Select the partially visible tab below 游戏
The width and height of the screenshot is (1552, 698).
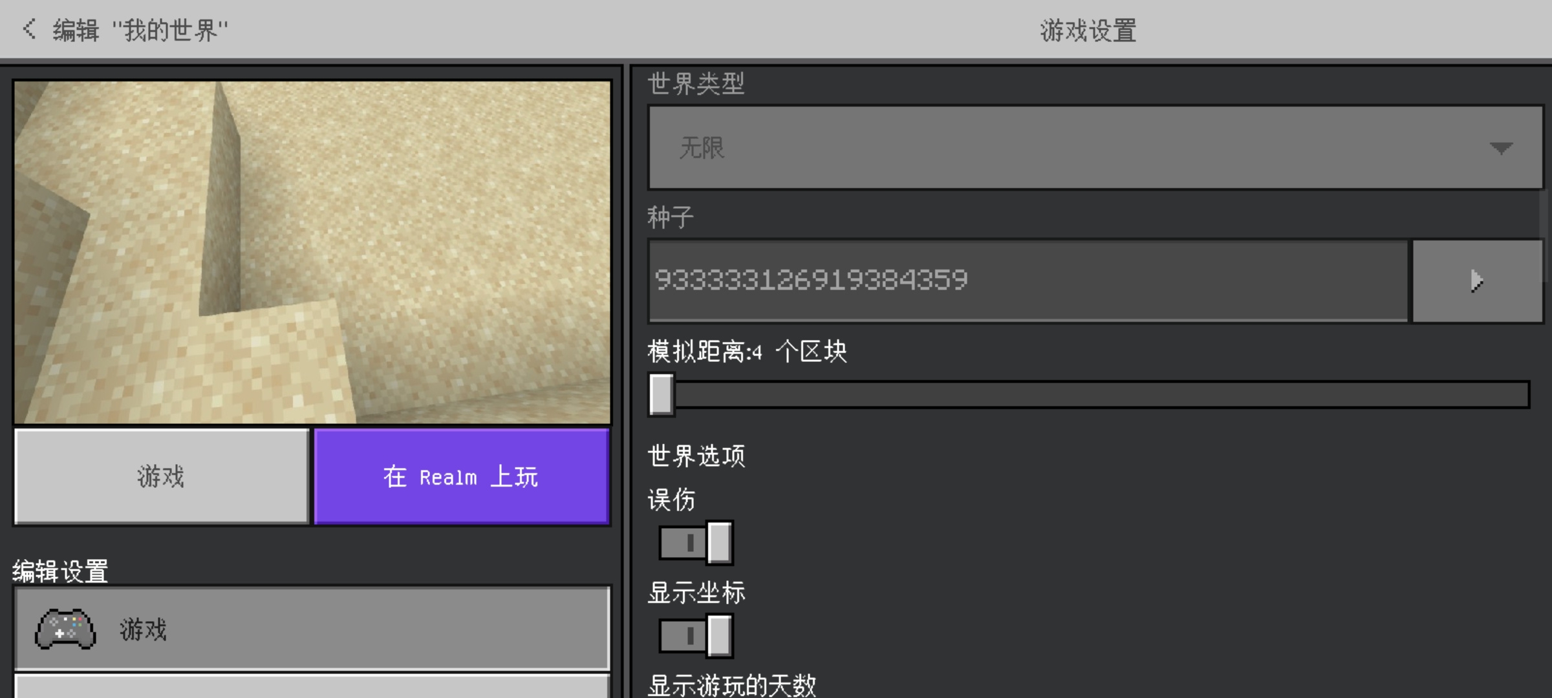coord(312,686)
